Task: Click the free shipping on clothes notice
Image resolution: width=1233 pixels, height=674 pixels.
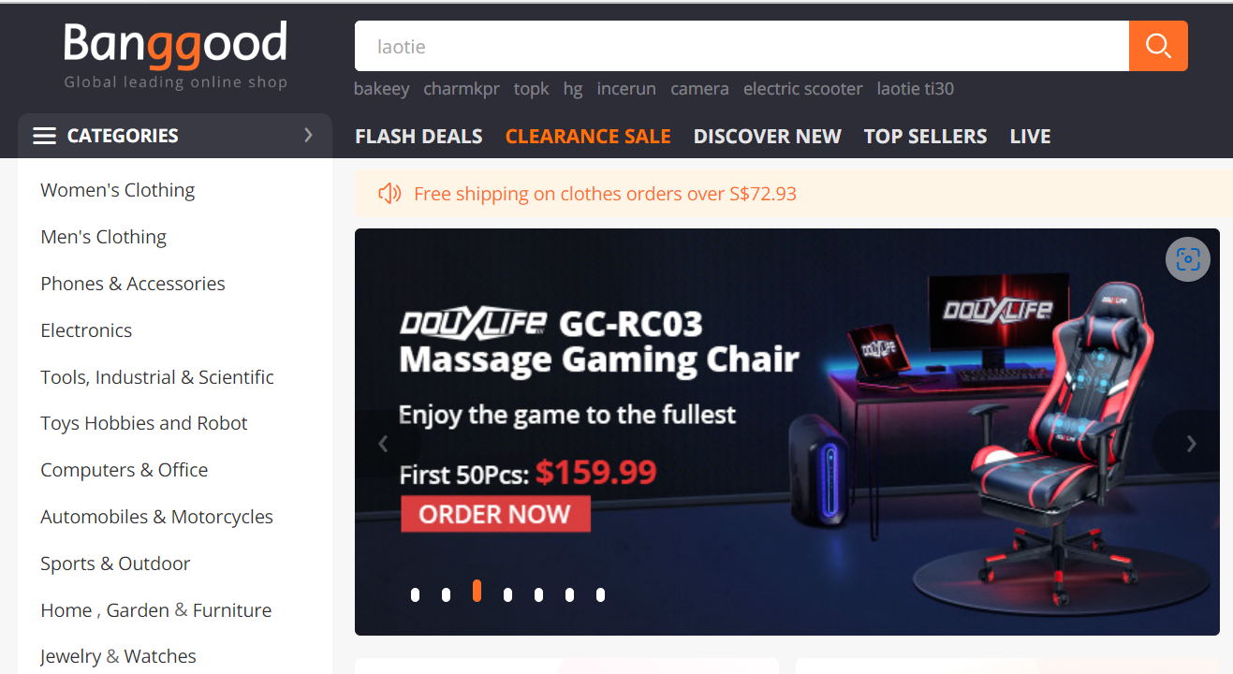Action: (x=605, y=194)
